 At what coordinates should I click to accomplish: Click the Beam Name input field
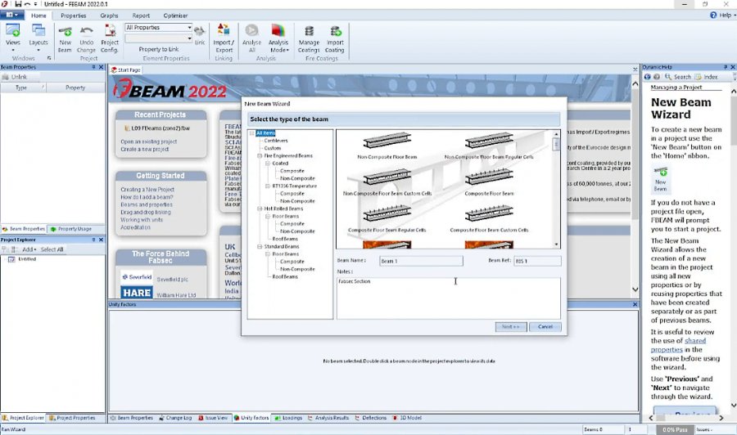(x=421, y=261)
